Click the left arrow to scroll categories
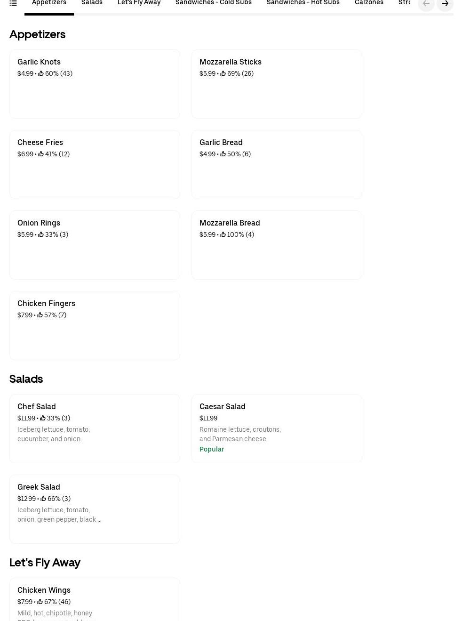463x621 pixels. tap(426, 4)
